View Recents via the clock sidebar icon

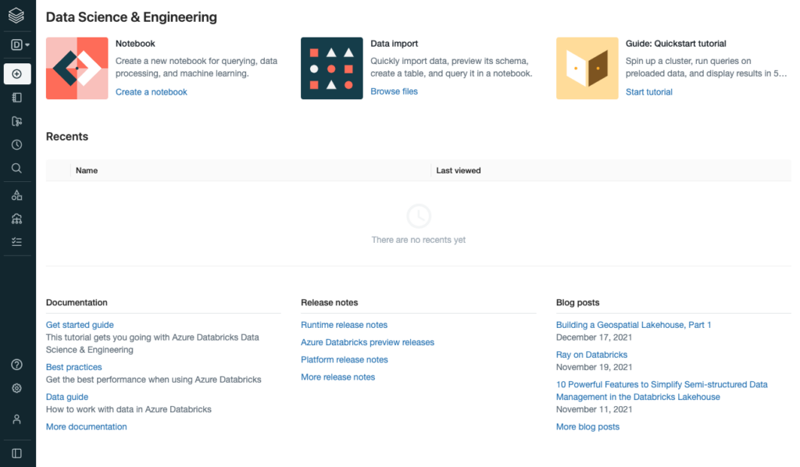(x=16, y=144)
